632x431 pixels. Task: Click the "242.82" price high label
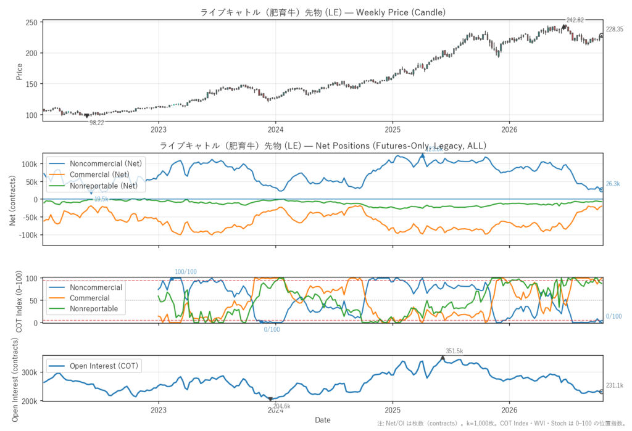coord(575,20)
